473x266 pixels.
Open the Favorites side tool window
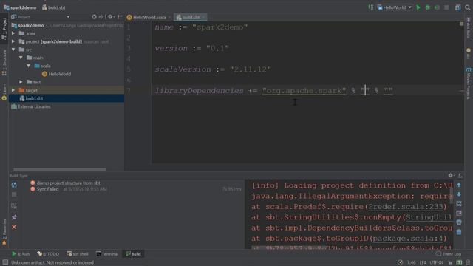point(4,231)
